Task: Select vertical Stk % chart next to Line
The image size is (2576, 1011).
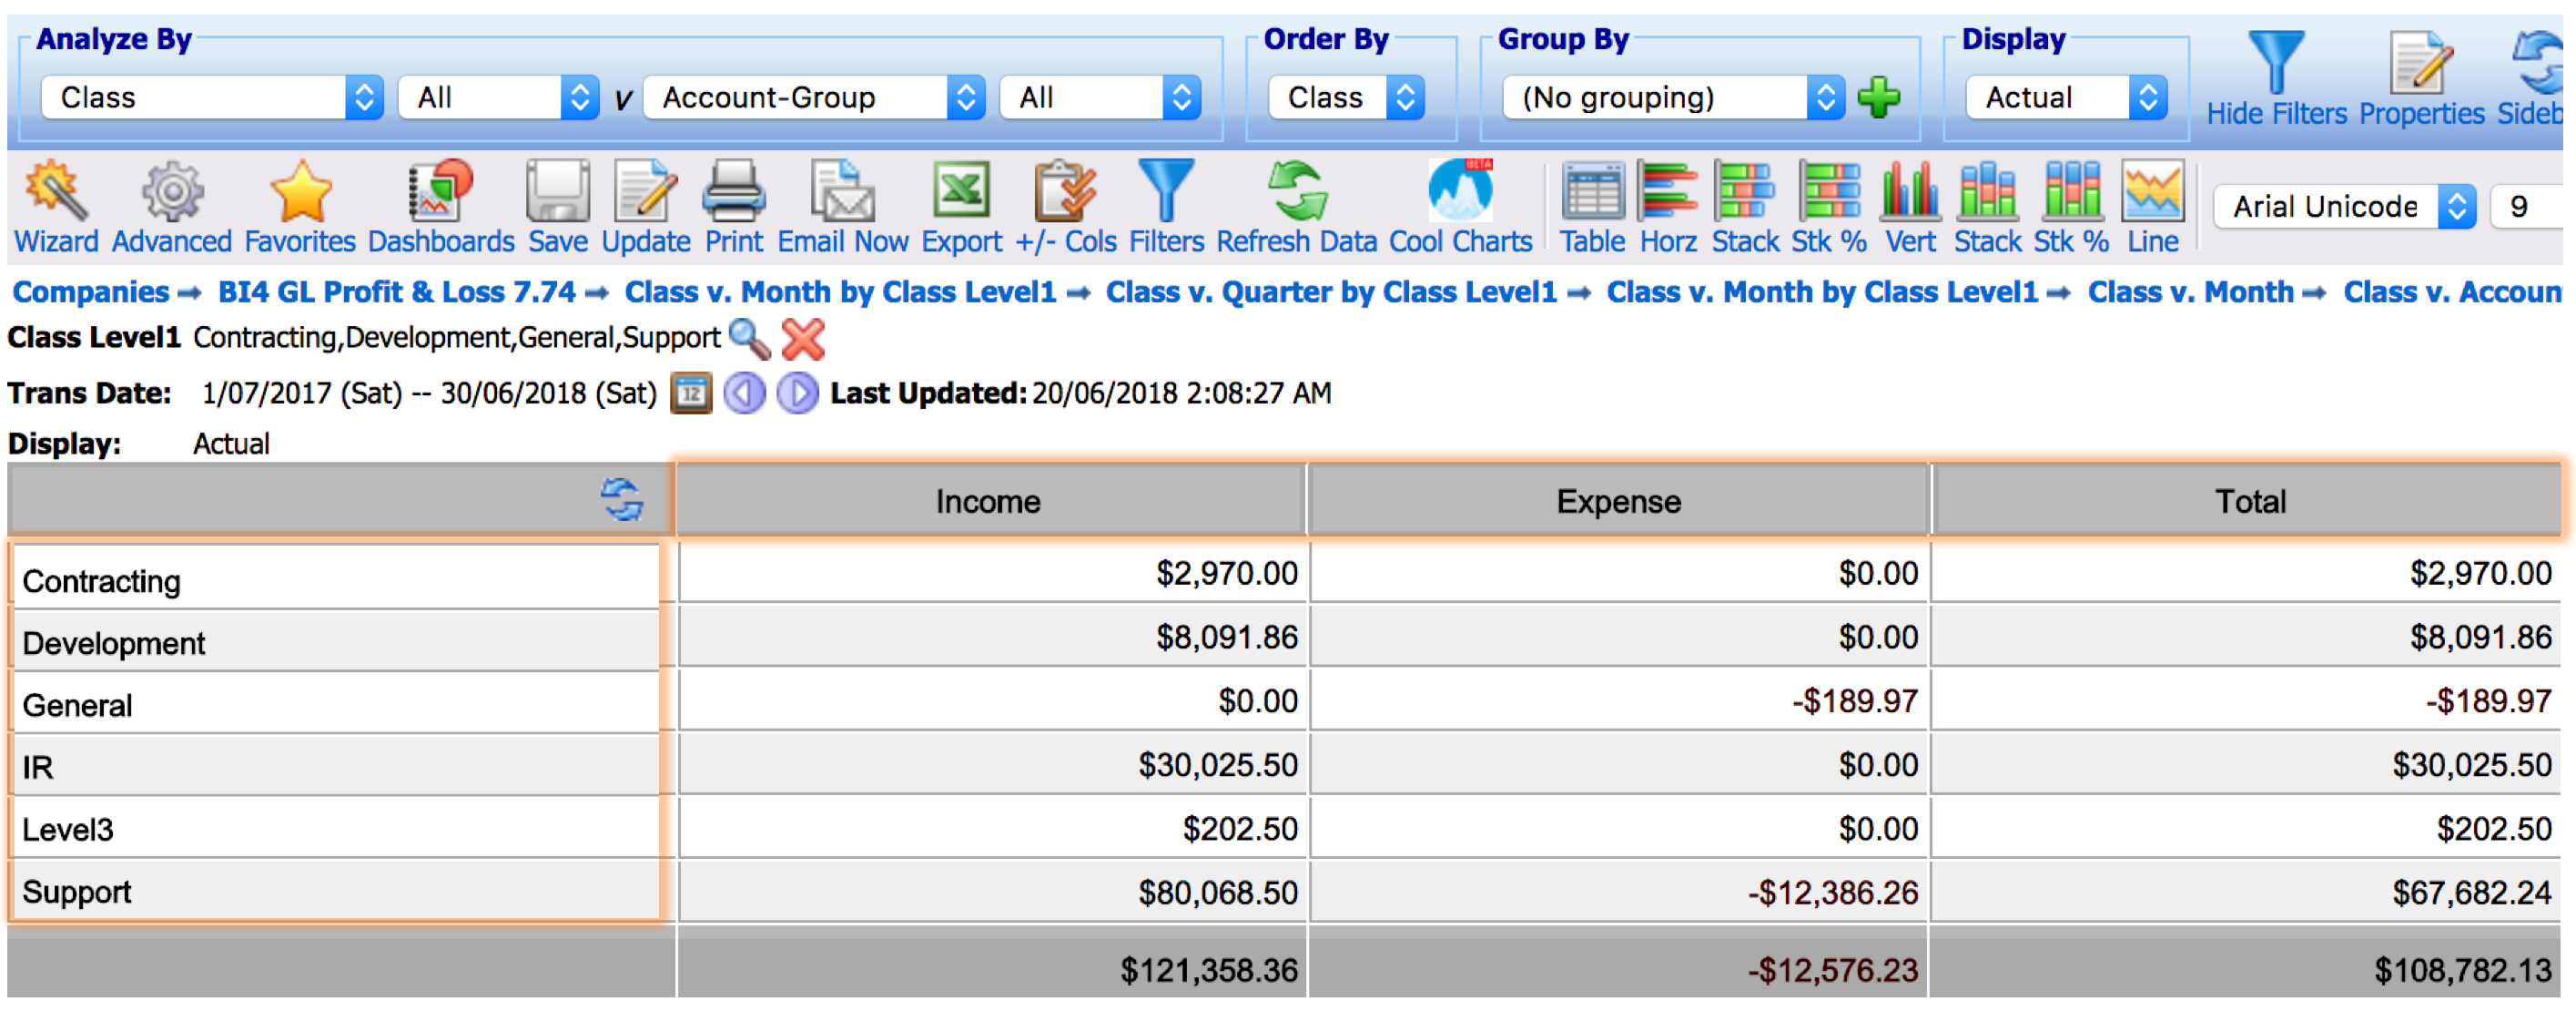Action: 2071,207
